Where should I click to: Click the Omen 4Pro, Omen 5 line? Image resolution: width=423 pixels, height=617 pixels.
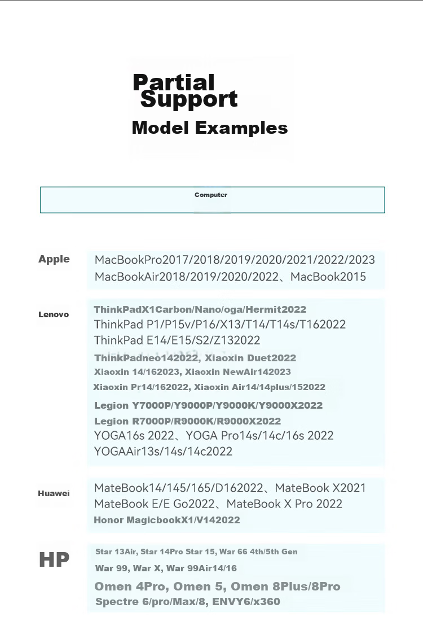[x=217, y=587]
